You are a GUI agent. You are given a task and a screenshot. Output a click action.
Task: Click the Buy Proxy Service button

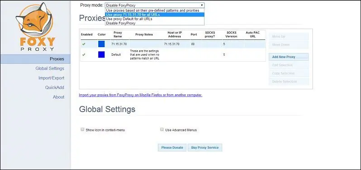205,148
